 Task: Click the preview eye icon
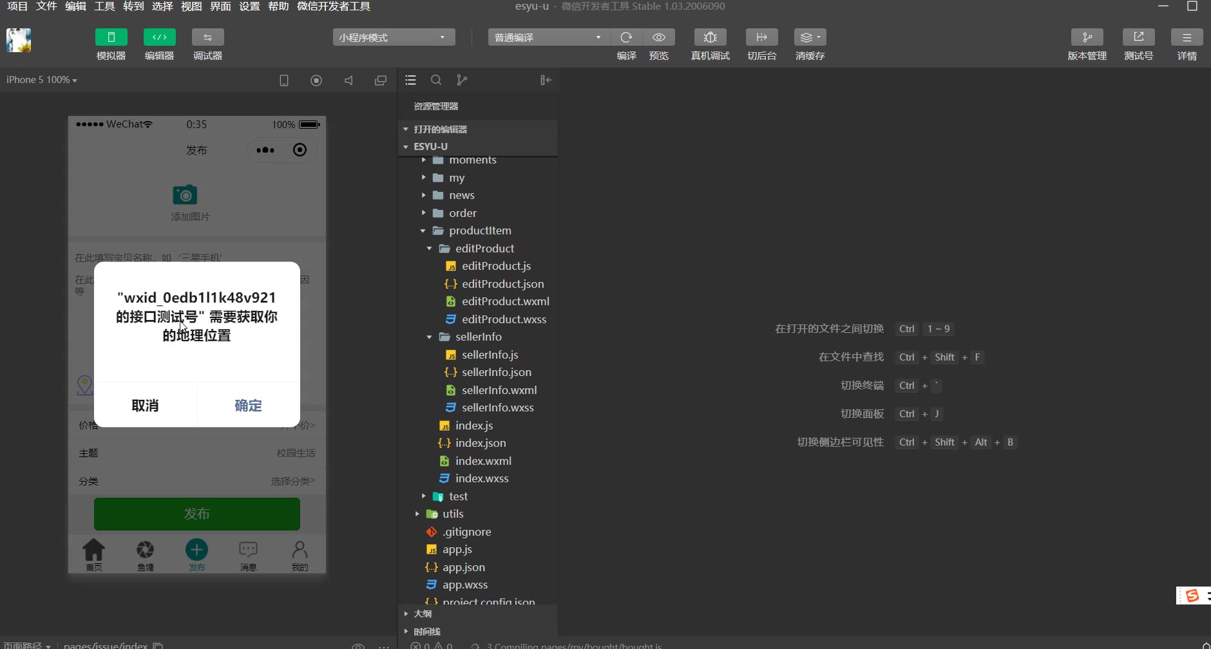[x=659, y=37]
